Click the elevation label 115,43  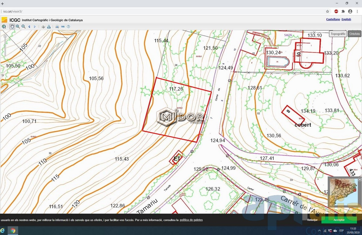coord(122,159)
